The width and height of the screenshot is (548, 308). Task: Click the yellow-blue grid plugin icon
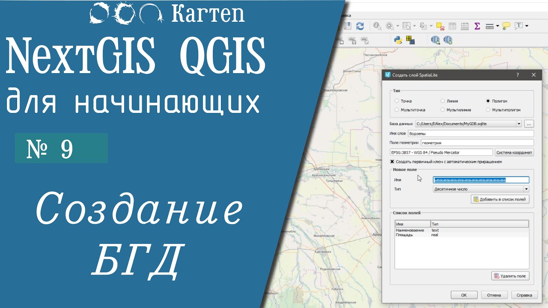coord(410,40)
